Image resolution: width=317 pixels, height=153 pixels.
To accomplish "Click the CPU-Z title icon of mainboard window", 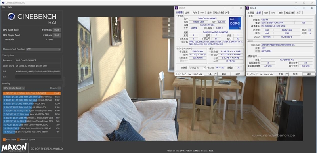I will (248, 8).
